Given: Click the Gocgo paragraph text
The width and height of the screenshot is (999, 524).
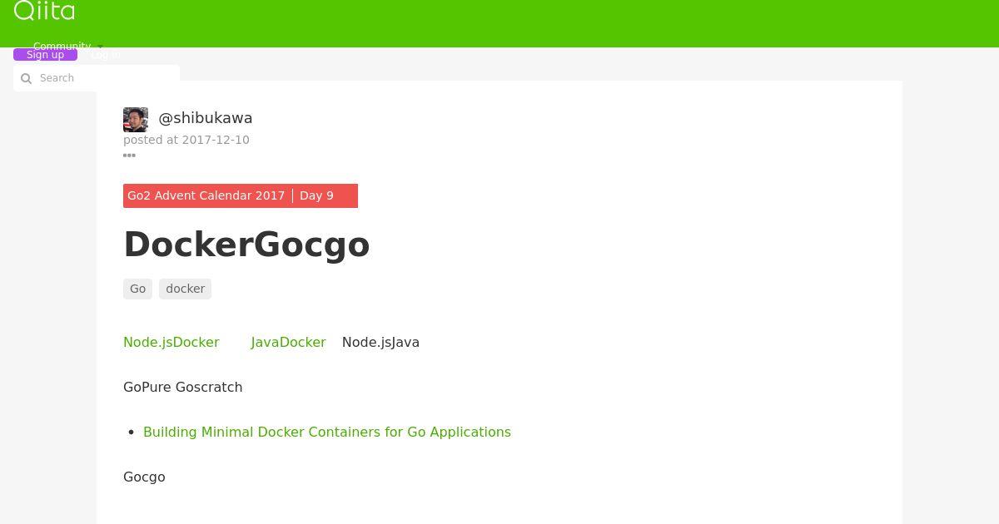Looking at the screenshot, I should coord(144,477).
